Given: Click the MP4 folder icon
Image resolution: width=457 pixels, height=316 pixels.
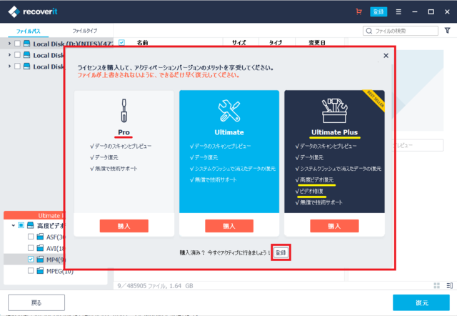Looking at the screenshot, I should pos(40,259).
